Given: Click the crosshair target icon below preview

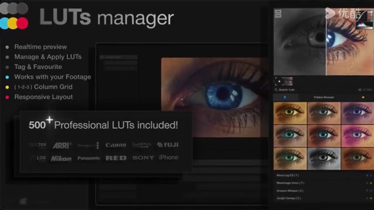Looking at the screenshot, I should click(279, 82).
